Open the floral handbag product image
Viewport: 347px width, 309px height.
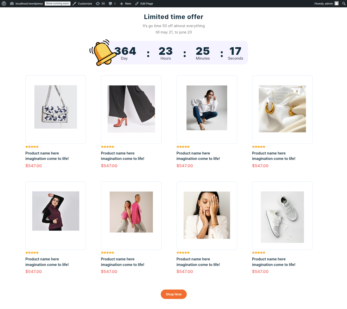(56, 107)
